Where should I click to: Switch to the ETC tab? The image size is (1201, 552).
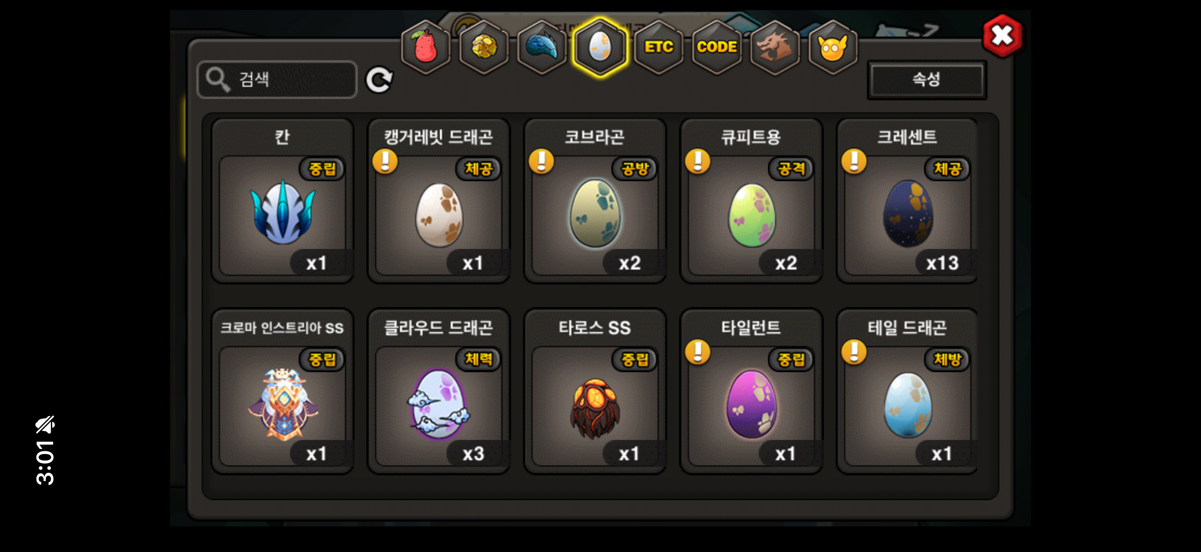point(658,47)
